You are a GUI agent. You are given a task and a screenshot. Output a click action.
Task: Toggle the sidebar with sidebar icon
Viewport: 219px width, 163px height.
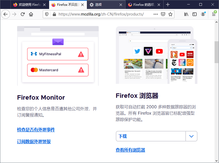(x=194, y=14)
